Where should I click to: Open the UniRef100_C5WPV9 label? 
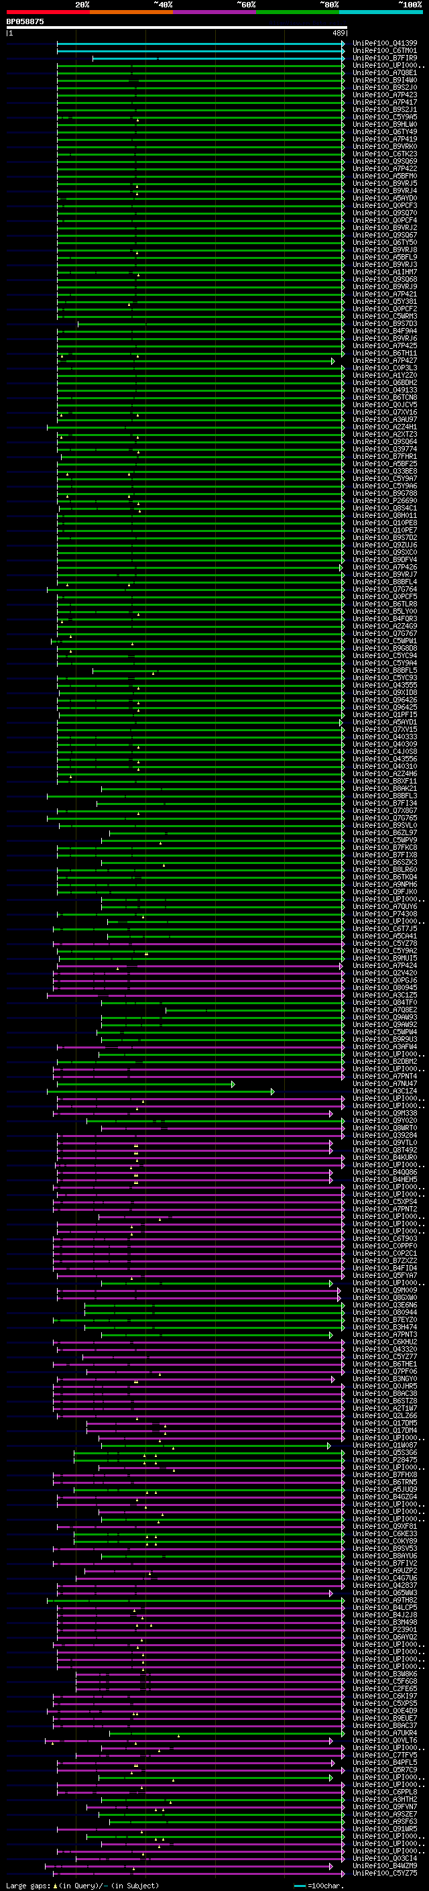pyautogui.click(x=384, y=840)
